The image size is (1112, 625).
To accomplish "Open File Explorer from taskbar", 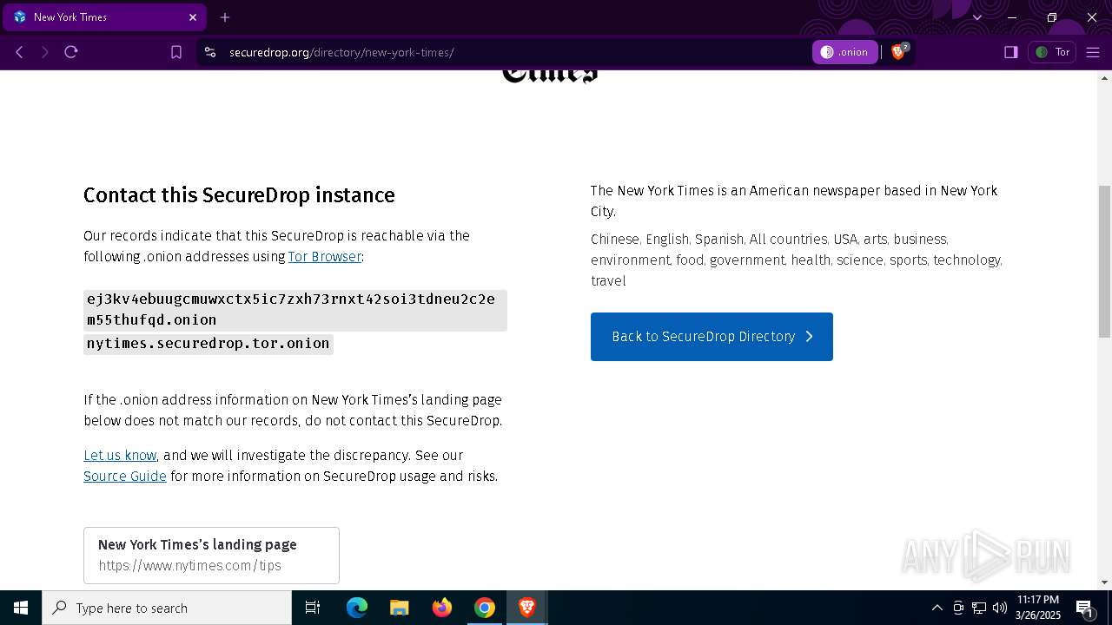I will pos(399,608).
